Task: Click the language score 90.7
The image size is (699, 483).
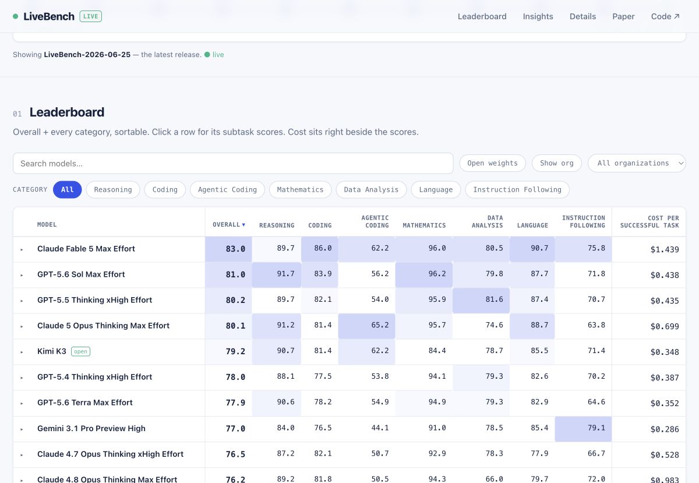Action: (539, 248)
